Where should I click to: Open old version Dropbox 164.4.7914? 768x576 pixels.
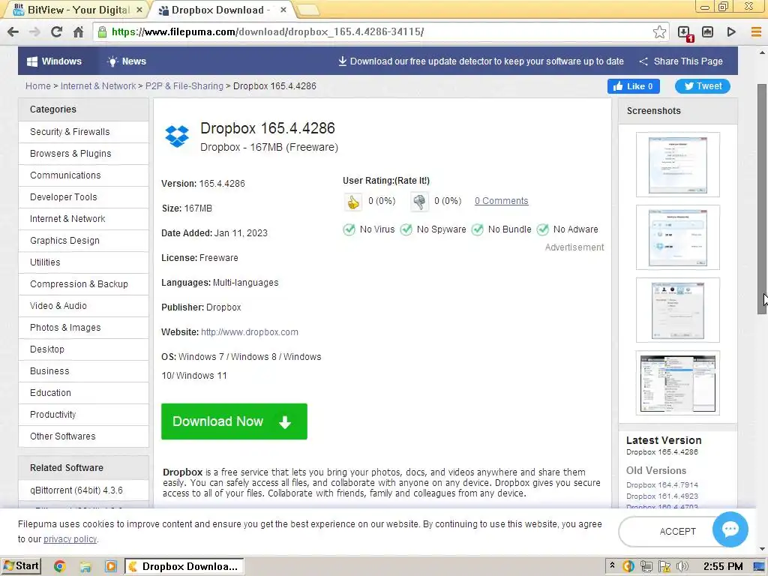661,485
